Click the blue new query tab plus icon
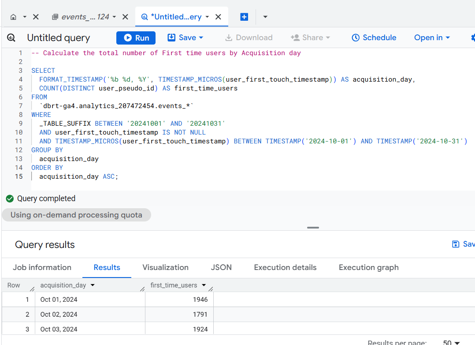This screenshot has width=475, height=345. pyautogui.click(x=244, y=17)
